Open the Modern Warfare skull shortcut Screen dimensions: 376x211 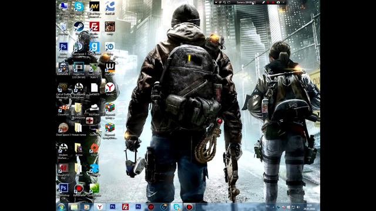click(63, 148)
